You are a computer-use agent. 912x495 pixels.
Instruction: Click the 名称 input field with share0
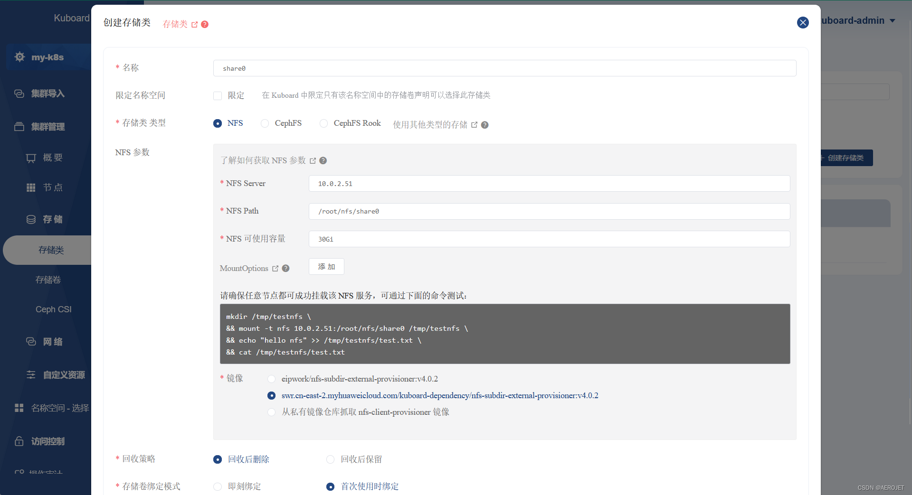pyautogui.click(x=504, y=68)
